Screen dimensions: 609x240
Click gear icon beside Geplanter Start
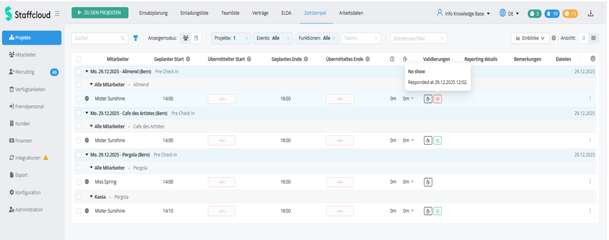point(188,59)
